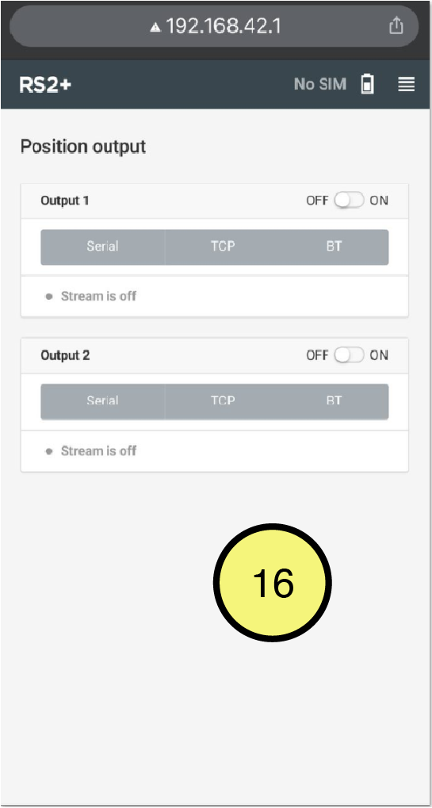This screenshot has height=808, width=432.
Task: Select BT tab in Output 2
Action: [335, 401]
